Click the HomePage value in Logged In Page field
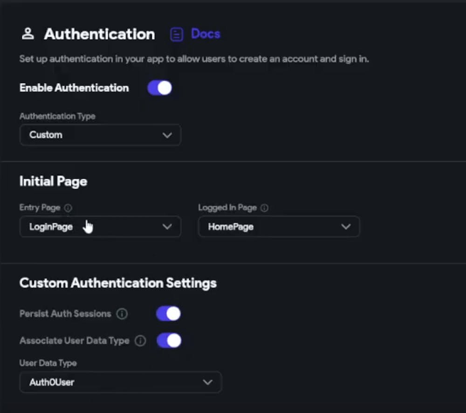This screenshot has height=413, width=466. point(231,227)
